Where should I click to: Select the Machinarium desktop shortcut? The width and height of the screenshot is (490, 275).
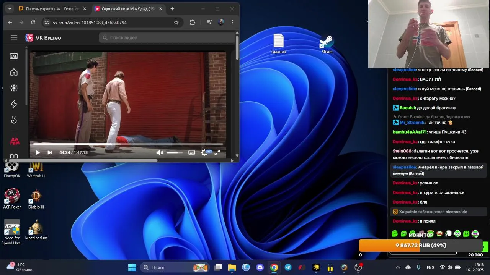pyautogui.click(x=36, y=230)
